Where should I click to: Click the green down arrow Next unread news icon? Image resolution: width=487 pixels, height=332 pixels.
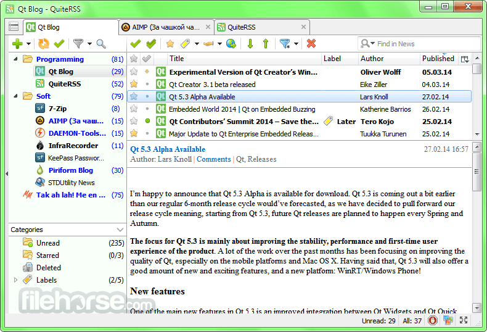coord(250,44)
